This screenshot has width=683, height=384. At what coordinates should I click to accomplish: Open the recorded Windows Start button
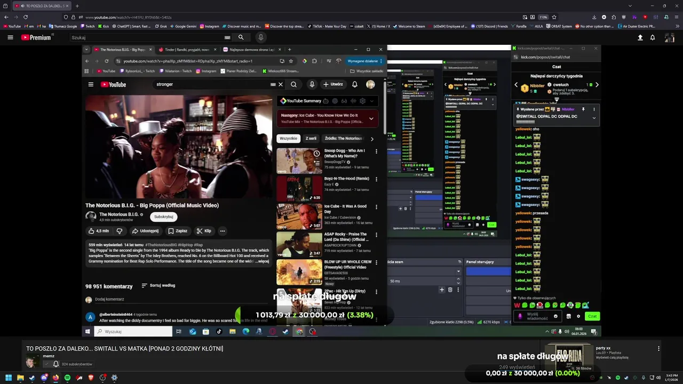click(x=88, y=331)
